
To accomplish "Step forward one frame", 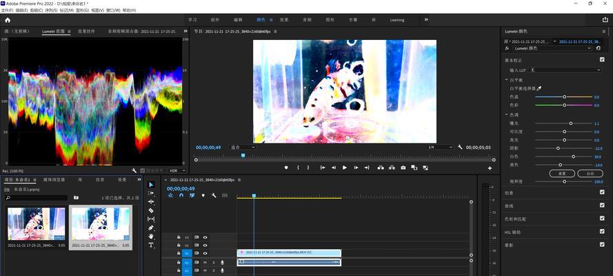I will coord(356,168).
